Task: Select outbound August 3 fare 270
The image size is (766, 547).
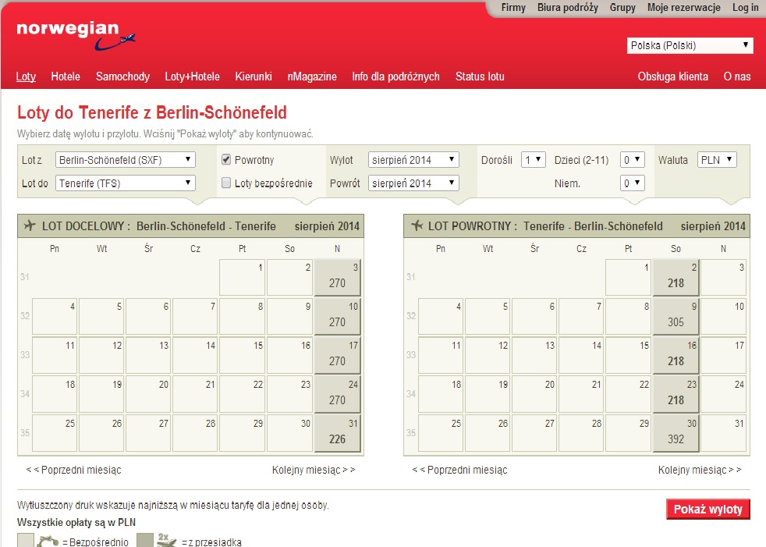Action: (x=337, y=277)
